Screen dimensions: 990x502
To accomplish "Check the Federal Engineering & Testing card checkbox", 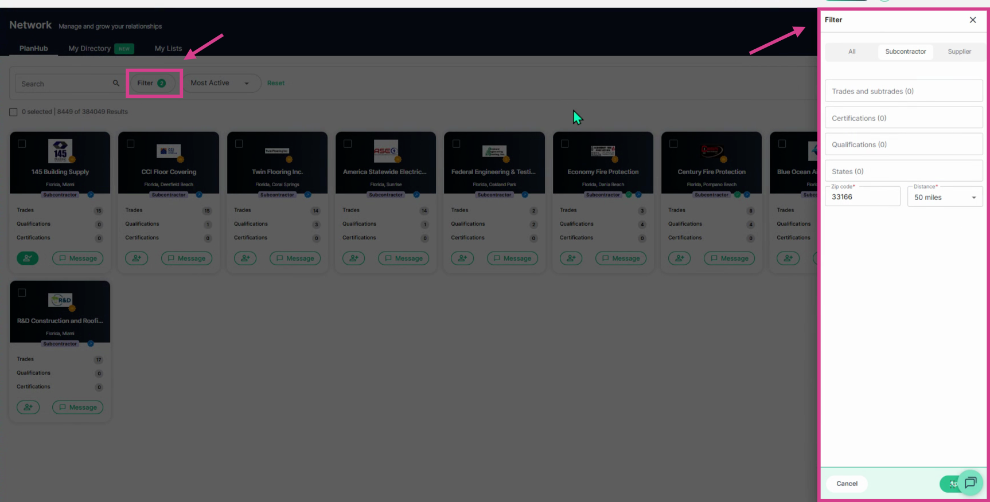I will coord(457,144).
